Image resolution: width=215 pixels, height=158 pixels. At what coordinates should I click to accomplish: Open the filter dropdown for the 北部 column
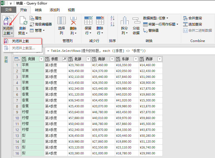click(88, 59)
